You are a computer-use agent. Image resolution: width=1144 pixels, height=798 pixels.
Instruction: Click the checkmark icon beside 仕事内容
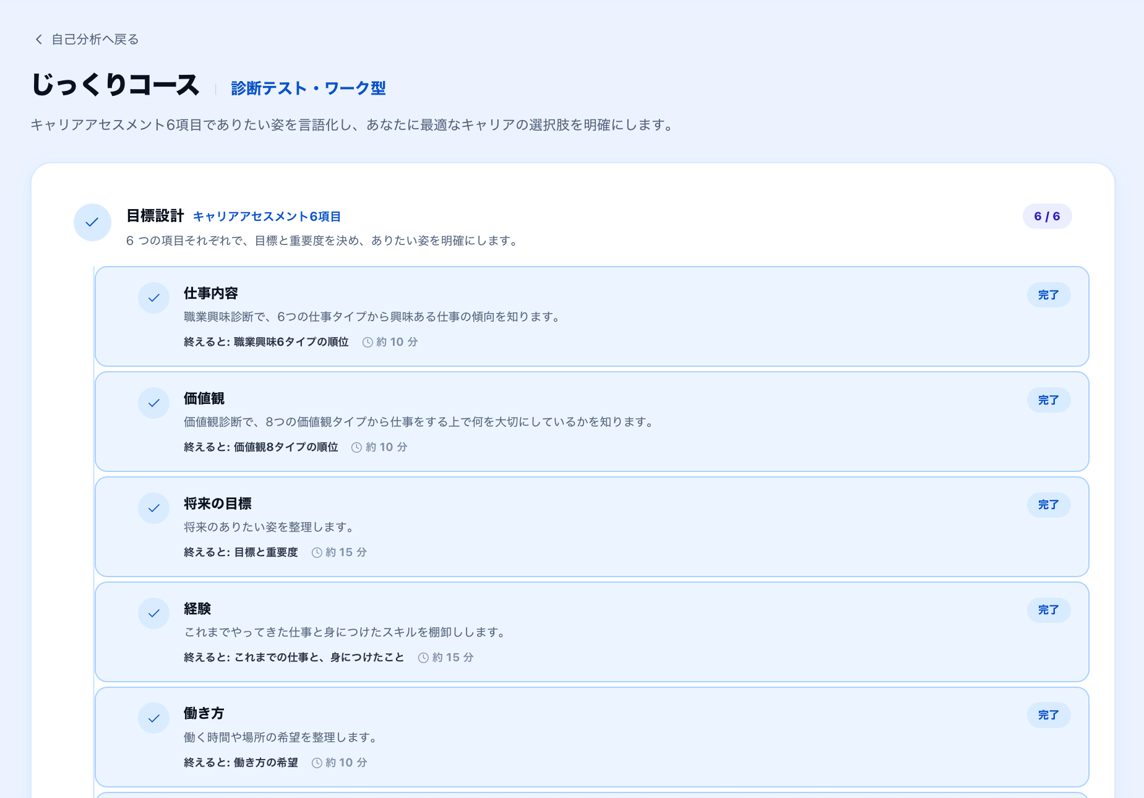point(154,298)
